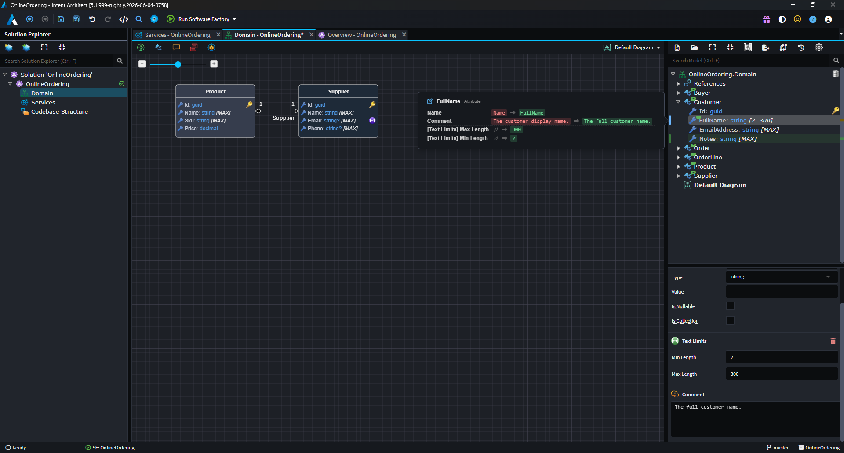Click the zoom out minus button
This screenshot has width=844, height=453.
point(142,64)
